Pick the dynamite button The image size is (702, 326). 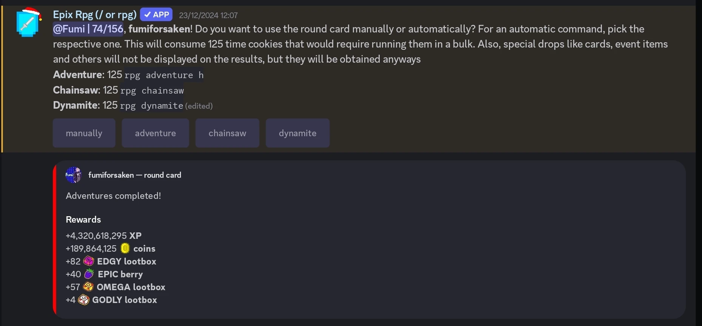click(x=297, y=133)
